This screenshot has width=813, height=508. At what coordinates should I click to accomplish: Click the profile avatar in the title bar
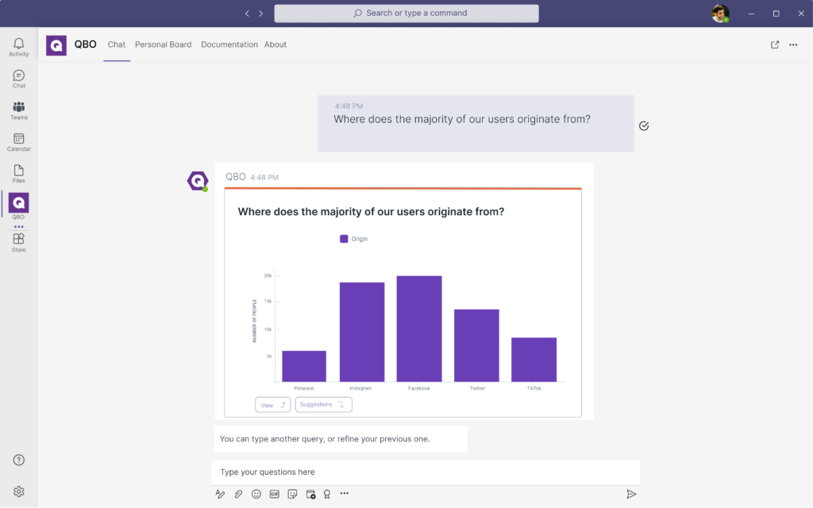pyautogui.click(x=719, y=13)
